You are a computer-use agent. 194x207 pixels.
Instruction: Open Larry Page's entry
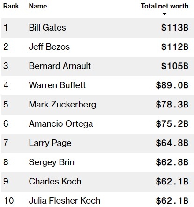click(x=50, y=143)
